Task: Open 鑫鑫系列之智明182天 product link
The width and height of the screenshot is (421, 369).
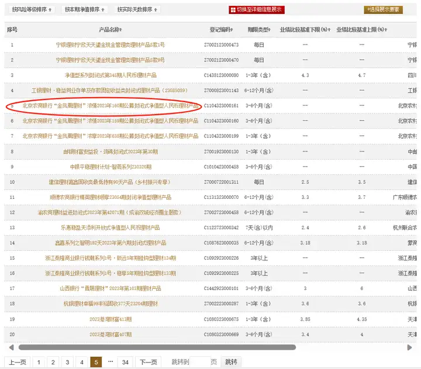Action: (111, 243)
